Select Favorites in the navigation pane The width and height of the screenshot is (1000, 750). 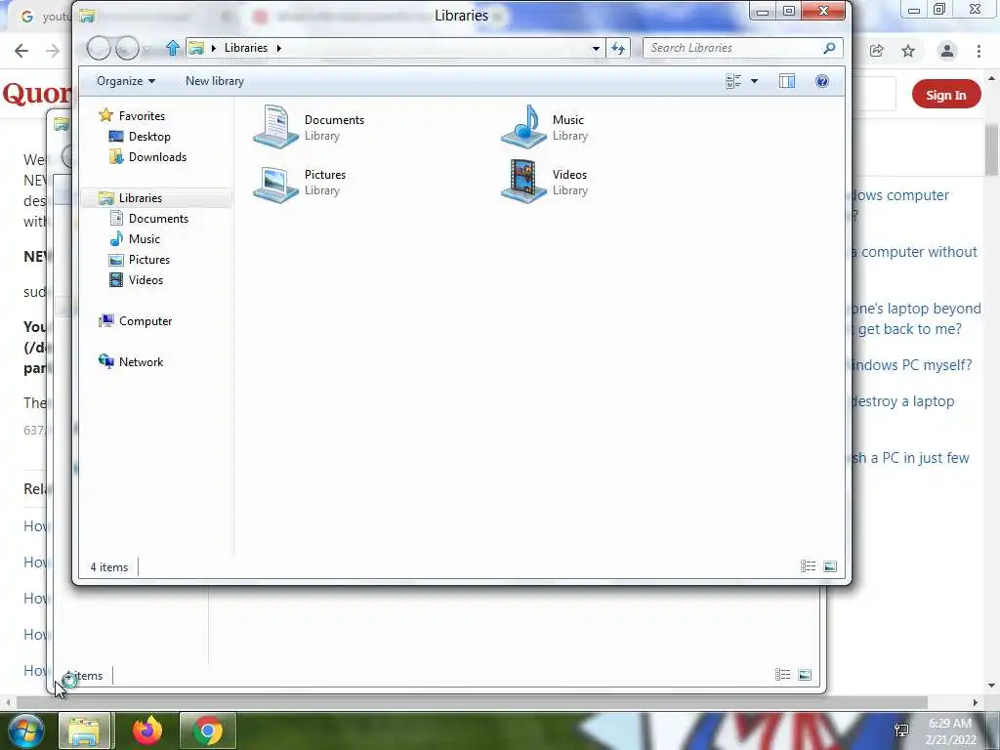point(142,116)
